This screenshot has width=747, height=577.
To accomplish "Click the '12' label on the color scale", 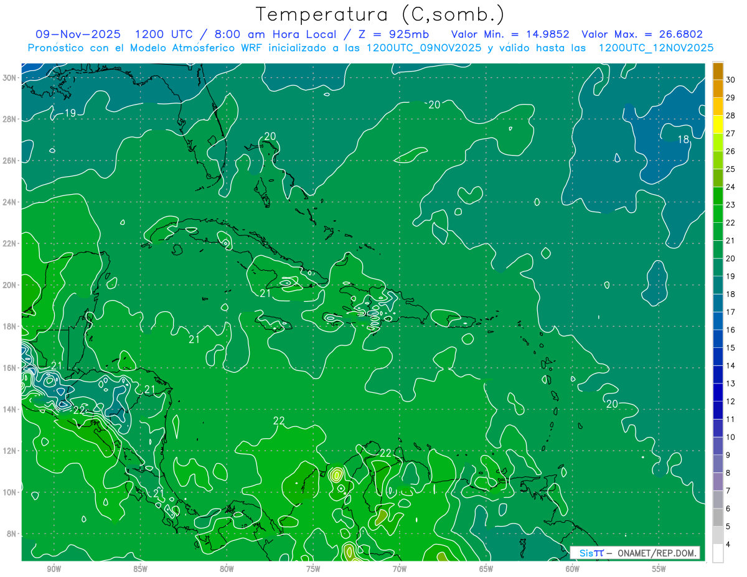I will pos(731,401).
